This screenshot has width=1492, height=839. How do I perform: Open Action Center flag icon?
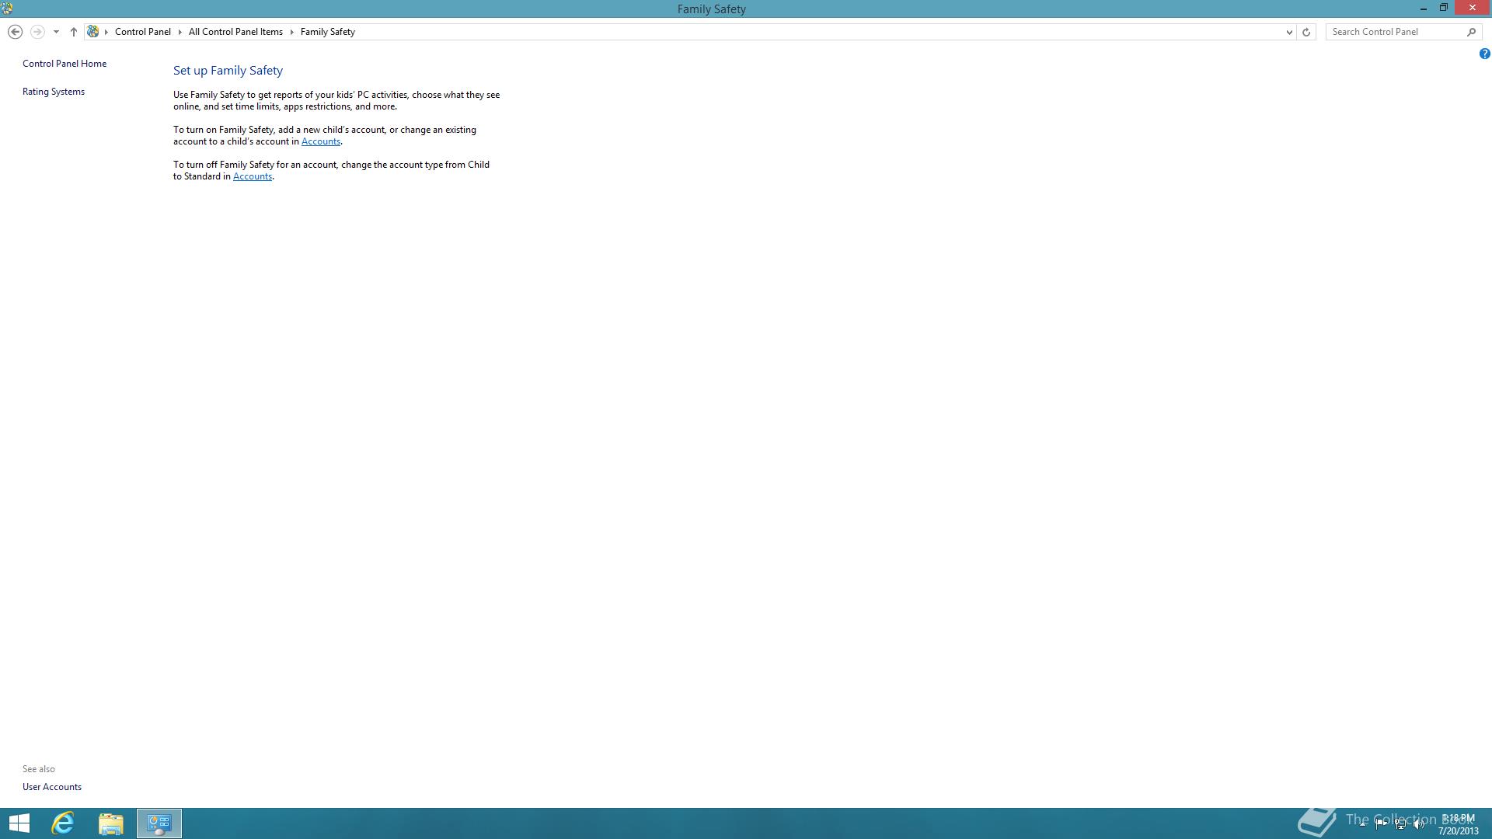[1381, 824]
